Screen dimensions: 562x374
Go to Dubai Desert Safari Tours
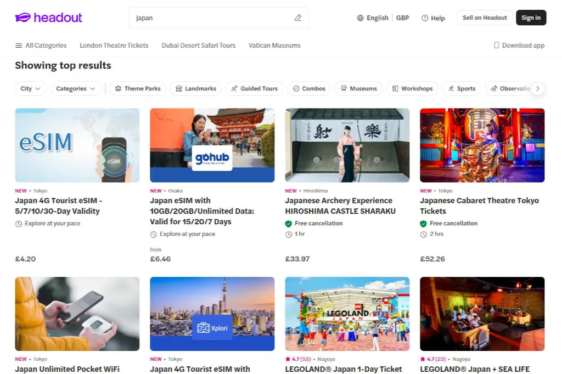199,46
